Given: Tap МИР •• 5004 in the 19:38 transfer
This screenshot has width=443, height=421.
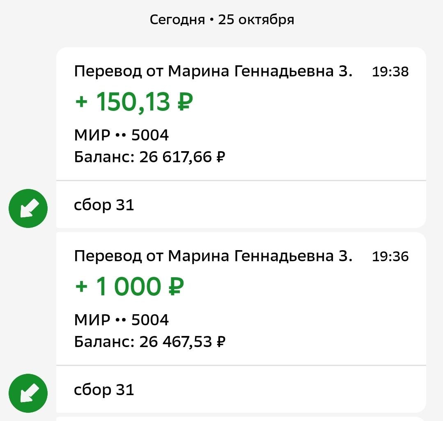Looking at the screenshot, I should (121, 135).
